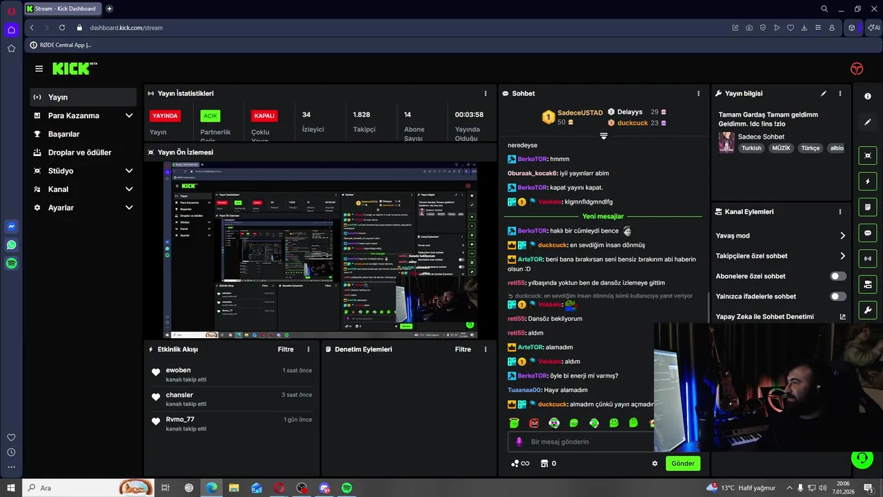Open Filtre in Etkinlik Akışı panel
883x497 pixels.
[x=286, y=349]
